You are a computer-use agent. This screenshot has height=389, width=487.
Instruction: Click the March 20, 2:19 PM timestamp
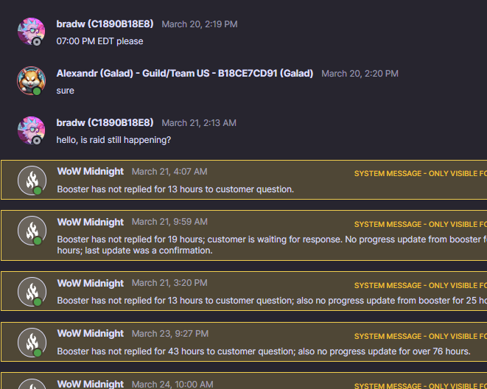click(200, 24)
